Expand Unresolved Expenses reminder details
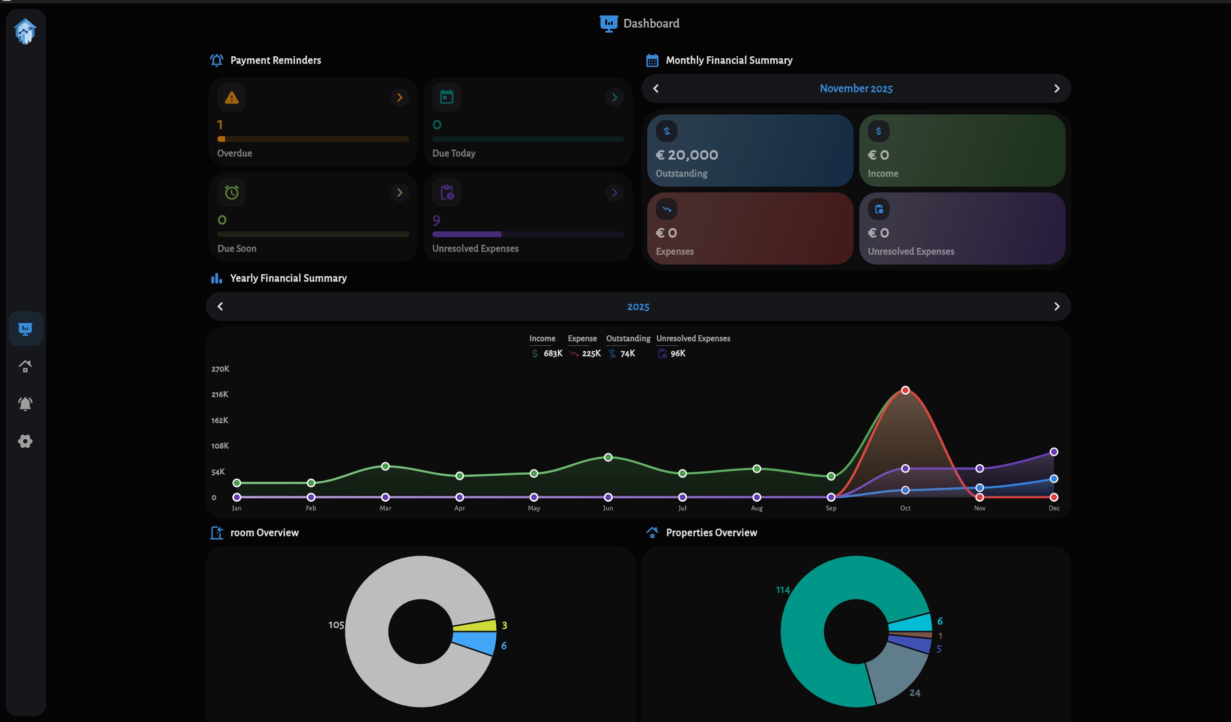This screenshot has width=1231, height=722. tap(614, 192)
